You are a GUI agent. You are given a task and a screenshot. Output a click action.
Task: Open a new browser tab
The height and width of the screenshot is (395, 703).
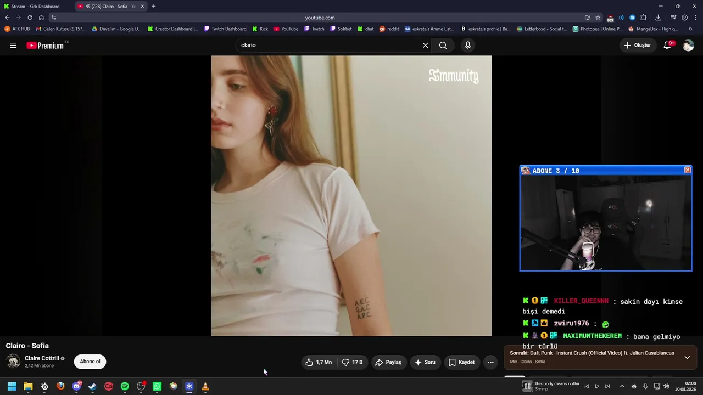[x=154, y=7]
